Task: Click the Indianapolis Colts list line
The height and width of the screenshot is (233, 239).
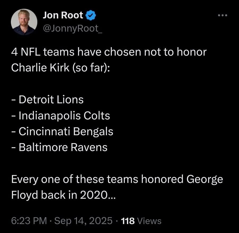Action: tap(61, 115)
